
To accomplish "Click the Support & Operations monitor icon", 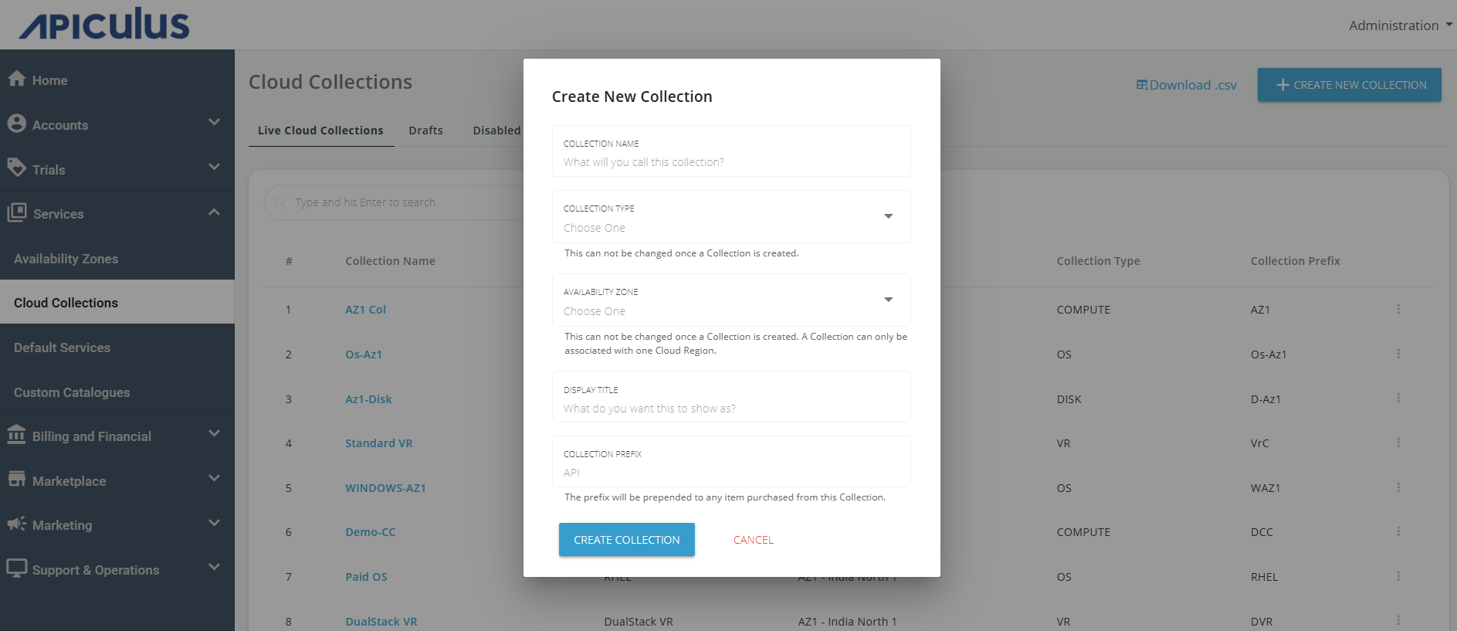I will click(16, 568).
